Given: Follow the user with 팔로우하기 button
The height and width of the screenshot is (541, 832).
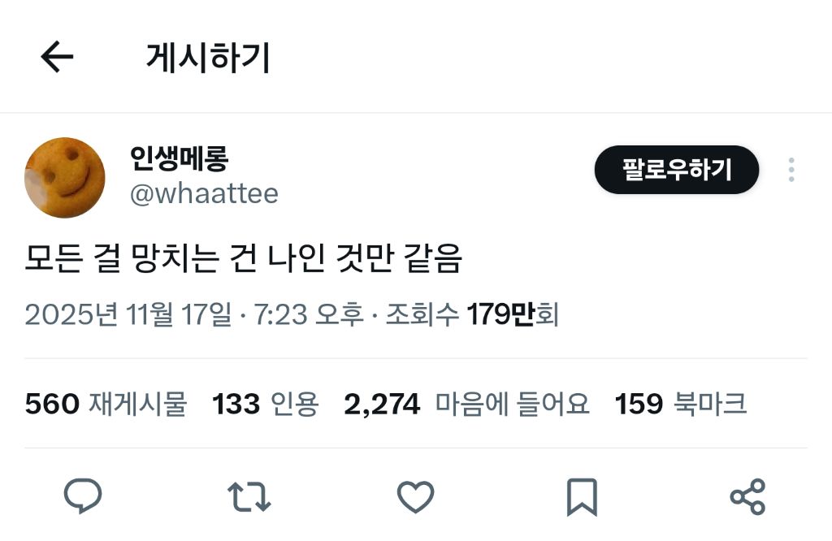Looking at the screenshot, I should [677, 170].
